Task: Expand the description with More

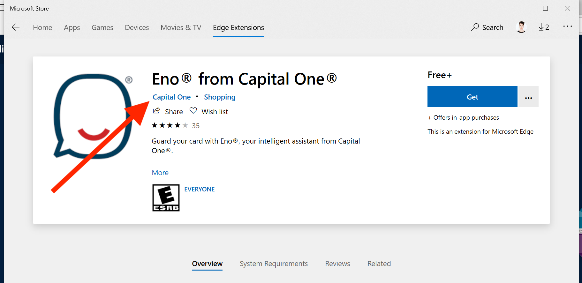Action: coord(160,173)
